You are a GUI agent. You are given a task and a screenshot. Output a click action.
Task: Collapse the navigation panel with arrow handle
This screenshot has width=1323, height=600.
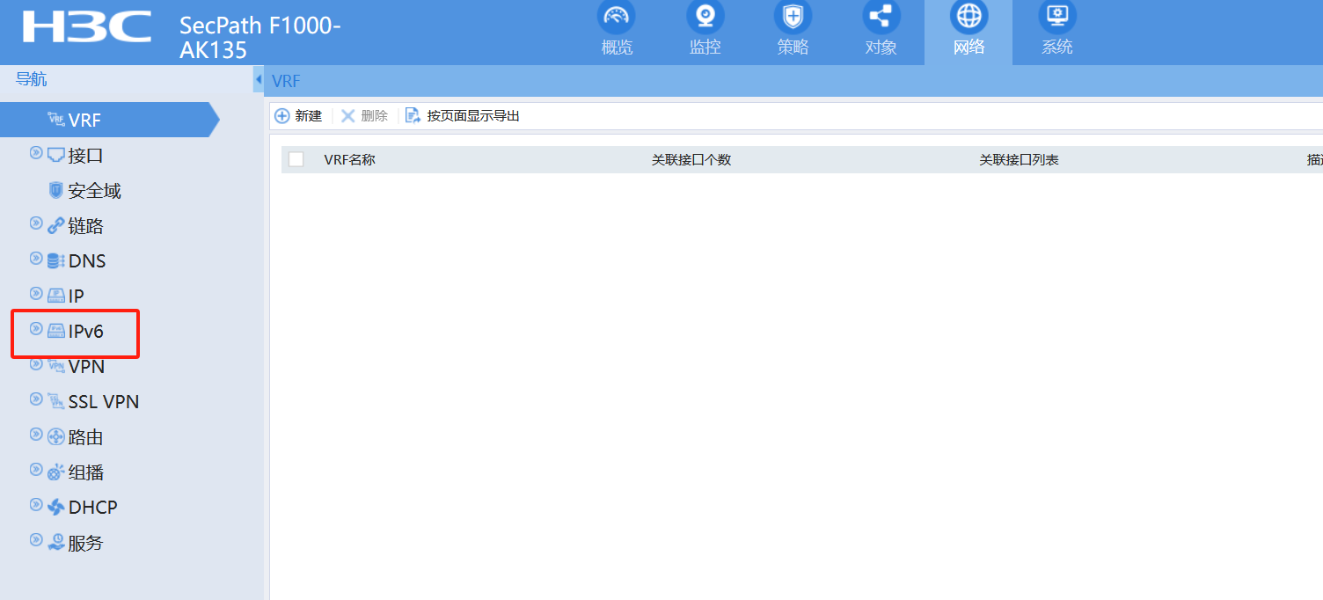pyautogui.click(x=258, y=80)
